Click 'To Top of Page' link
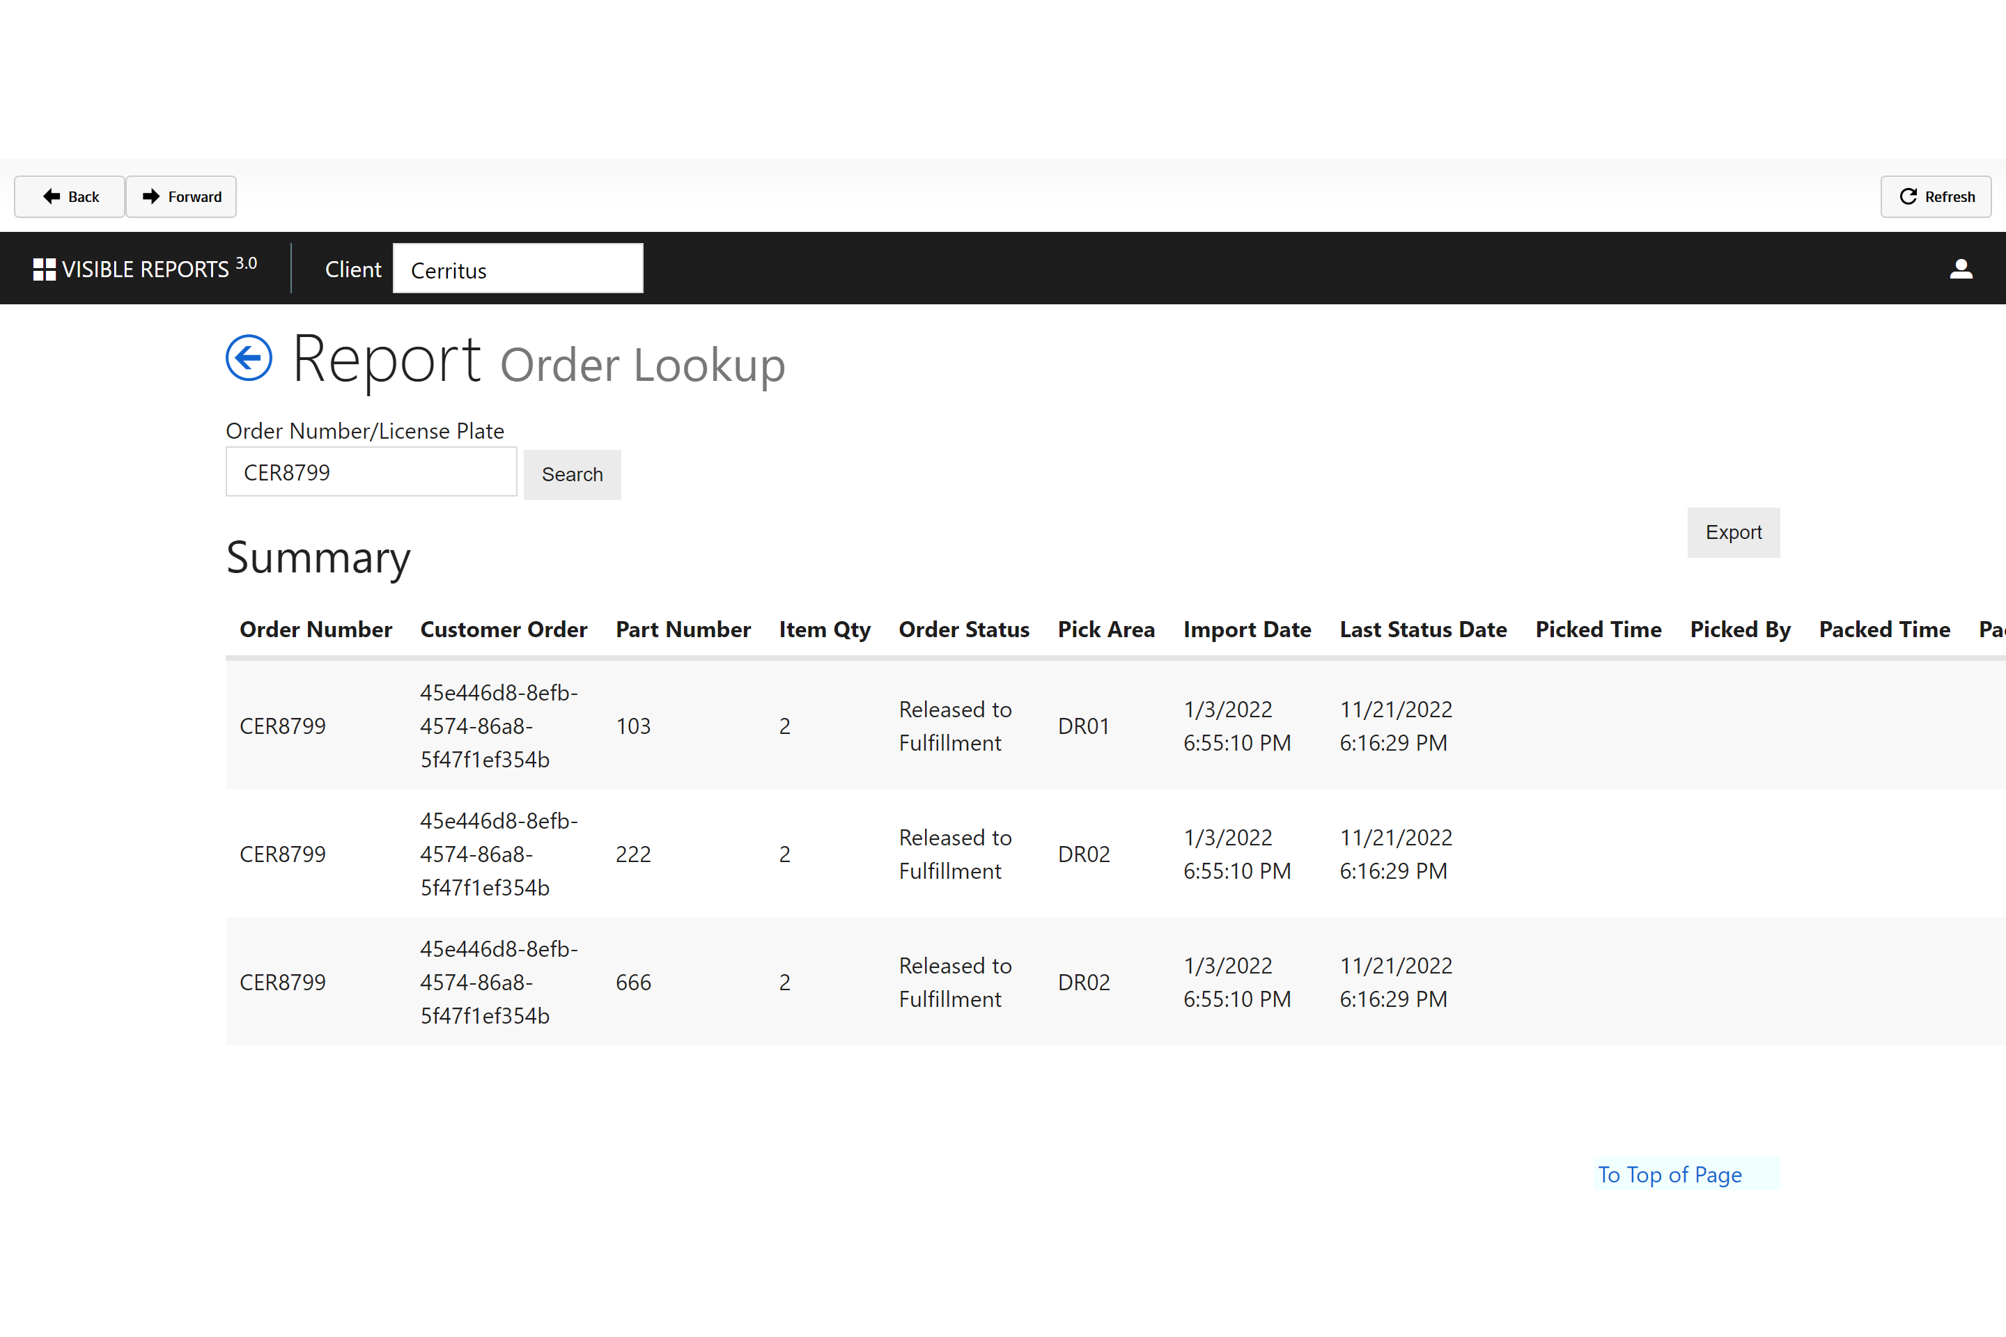 pos(1672,1173)
